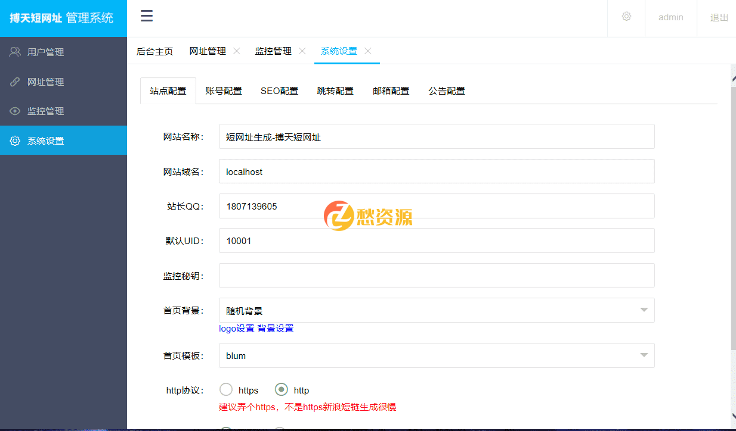Image resolution: width=736 pixels, height=431 pixels.
Task: Select the https radio button
Action: 226,389
